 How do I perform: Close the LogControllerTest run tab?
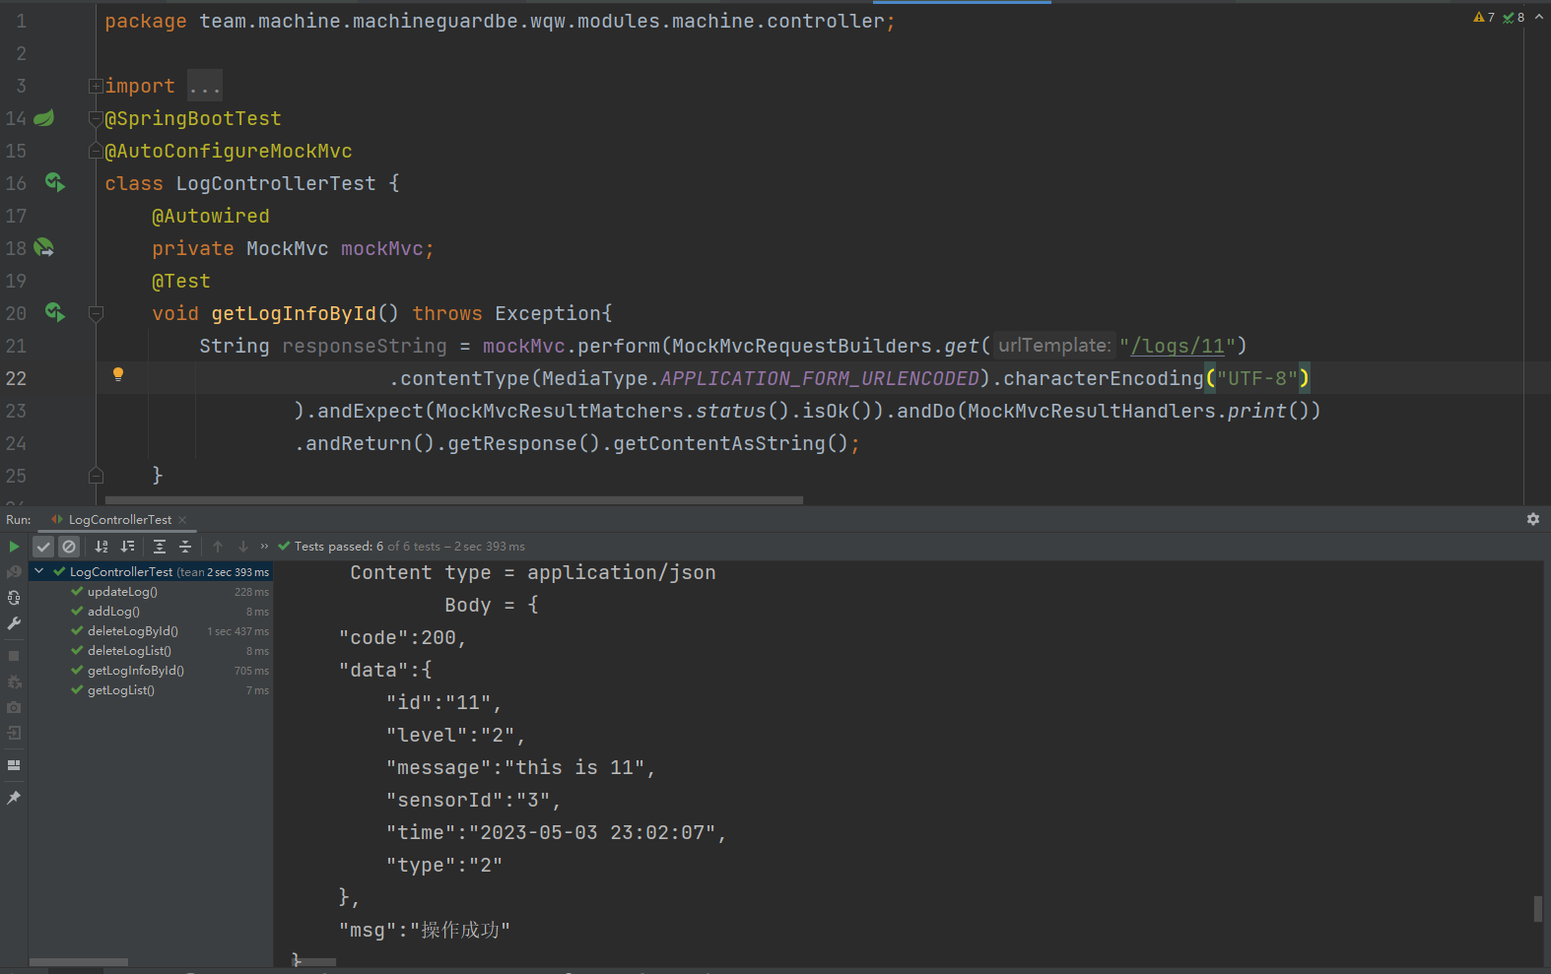click(182, 520)
